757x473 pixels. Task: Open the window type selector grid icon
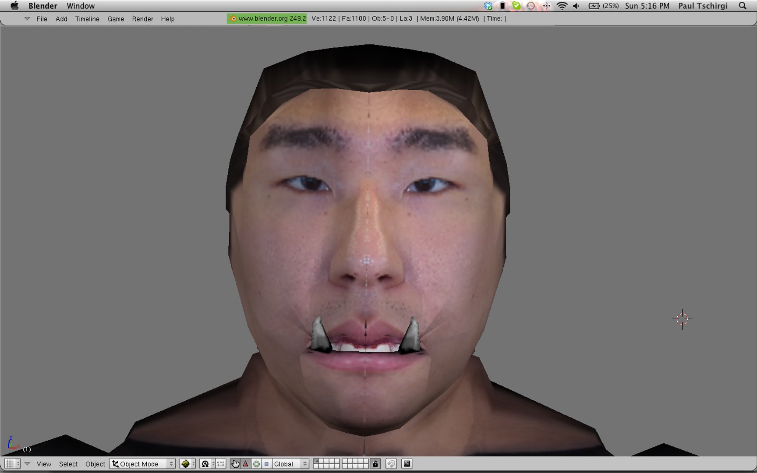click(12, 464)
